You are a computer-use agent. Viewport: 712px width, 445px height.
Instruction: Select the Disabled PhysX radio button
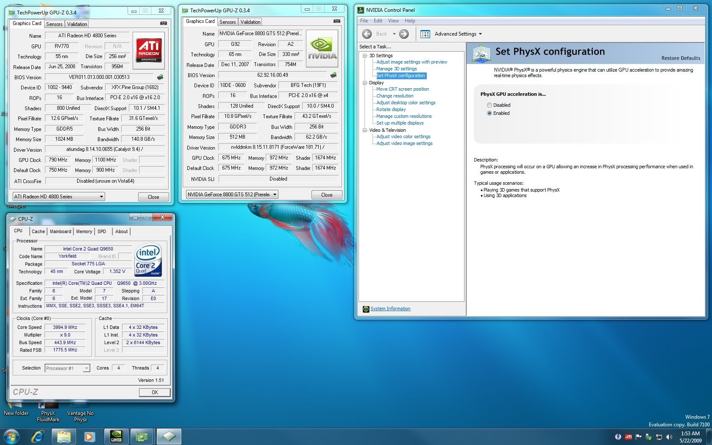pos(489,105)
